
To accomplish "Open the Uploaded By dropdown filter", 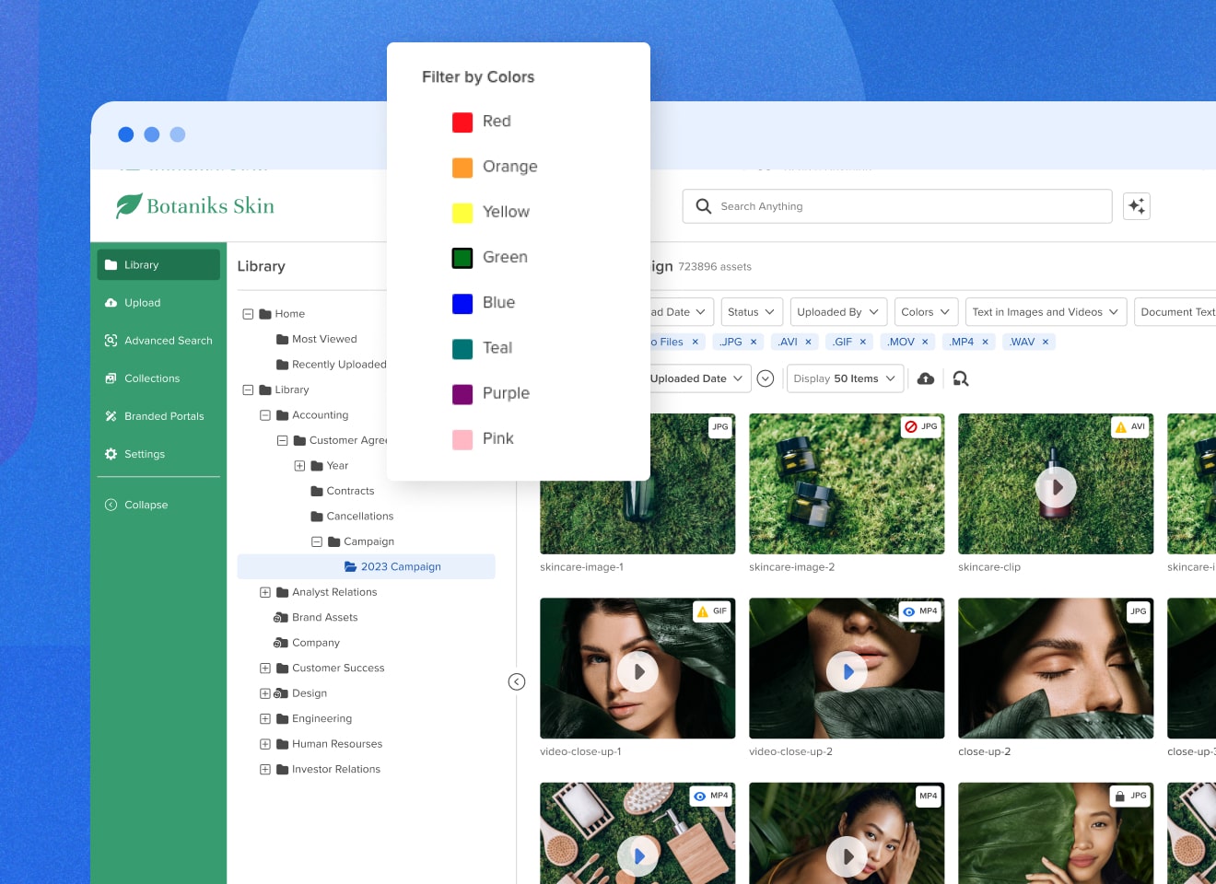I will pos(838,312).
